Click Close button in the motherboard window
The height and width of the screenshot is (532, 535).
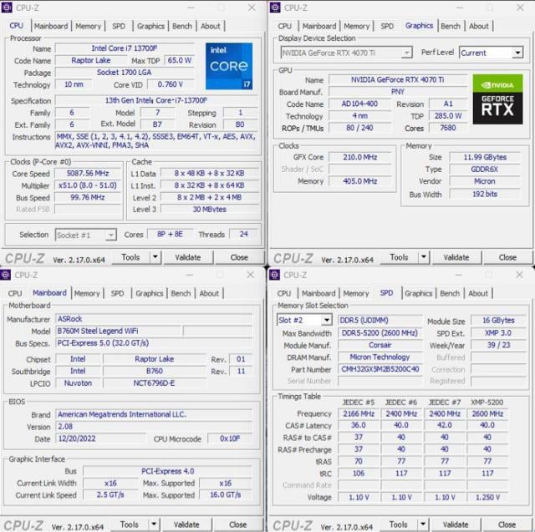[238, 524]
